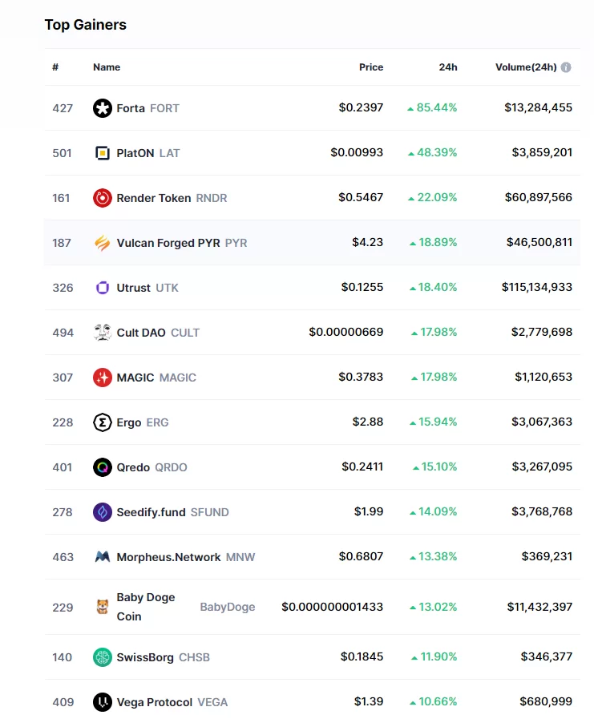Click the Utrust purple logo icon
Screen dimensions: 594x719
[102, 288]
